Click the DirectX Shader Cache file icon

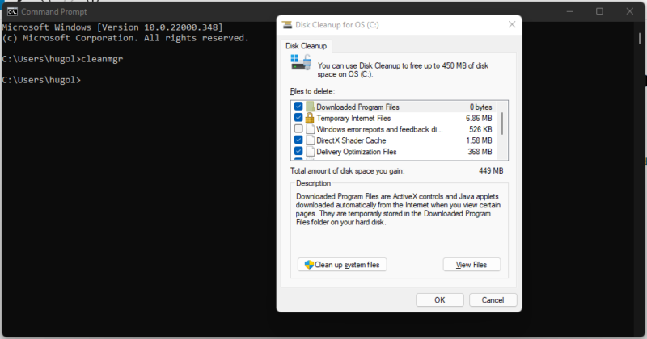(310, 140)
